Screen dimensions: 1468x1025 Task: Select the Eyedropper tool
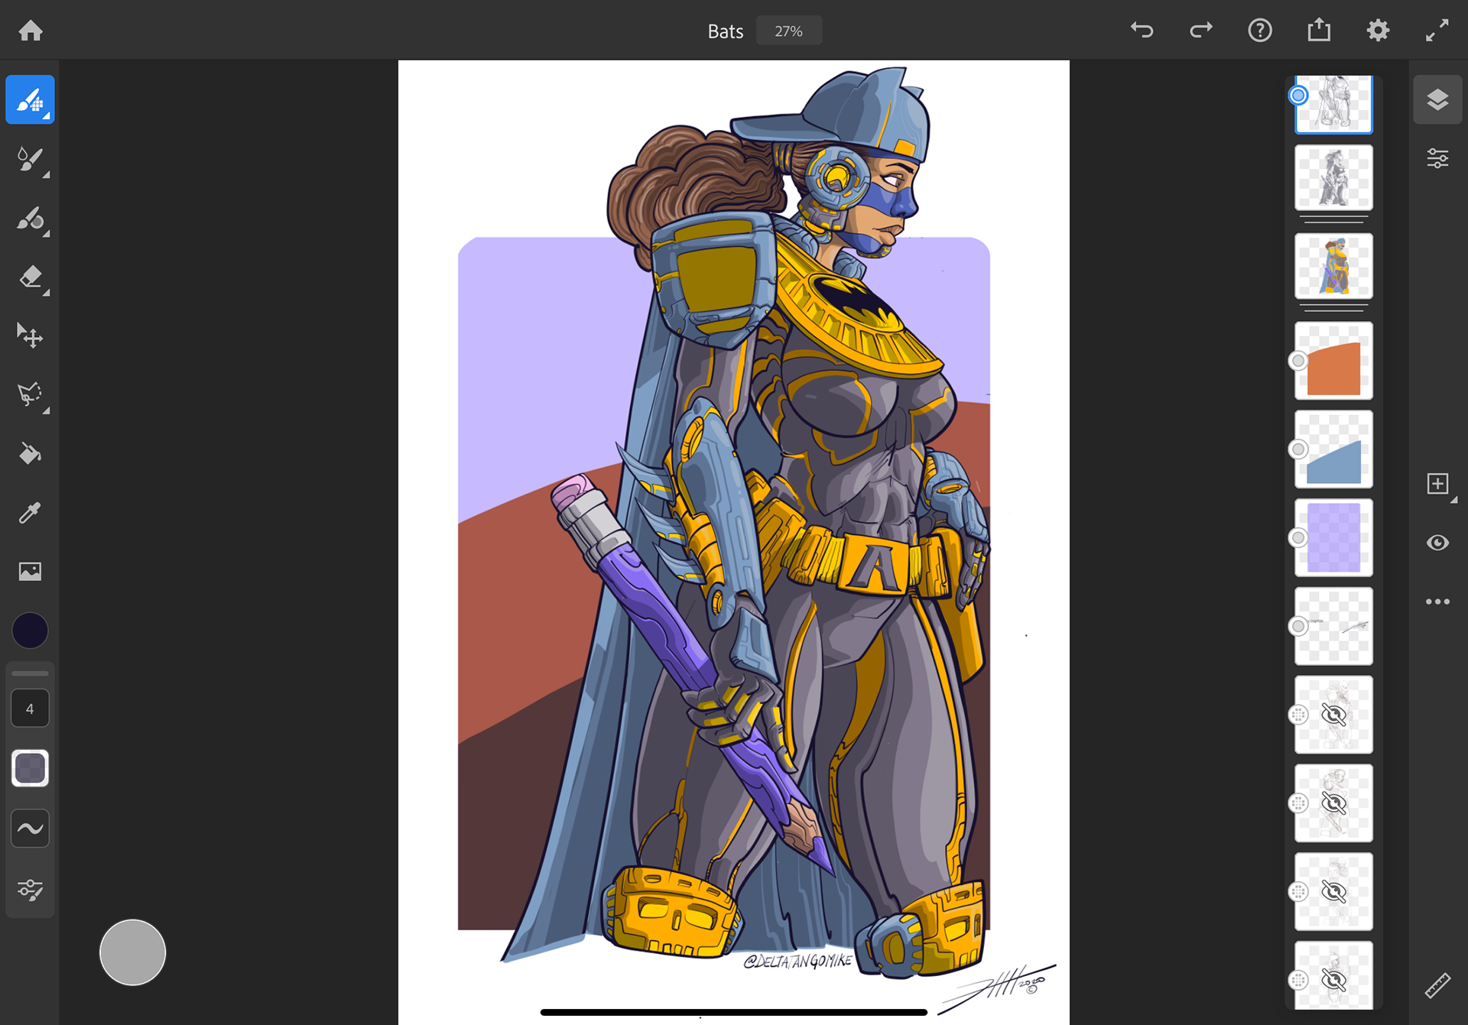coord(31,512)
